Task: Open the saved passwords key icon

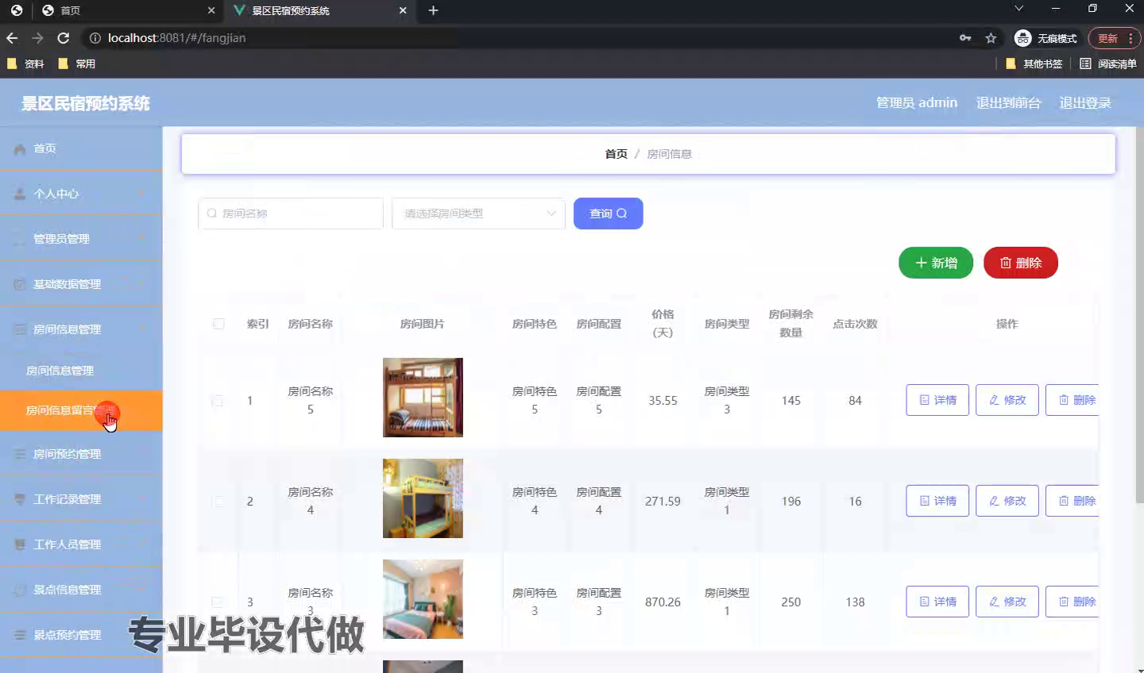Action: [x=965, y=38]
